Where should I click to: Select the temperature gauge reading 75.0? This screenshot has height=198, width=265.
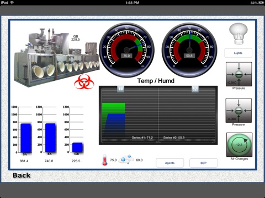[x=126, y=50]
